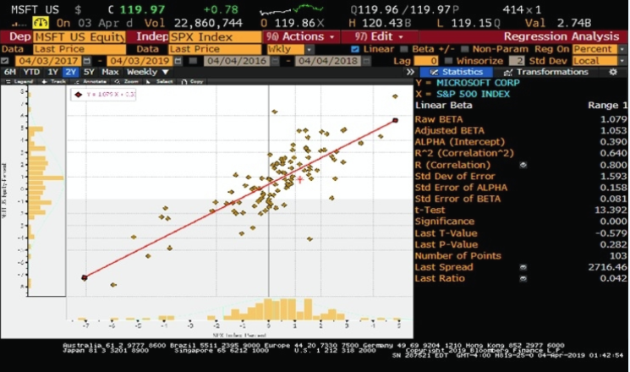Viewport: 630px width, 372px height.
Task: Click the info icon beside Last Spread
Action: point(523,267)
